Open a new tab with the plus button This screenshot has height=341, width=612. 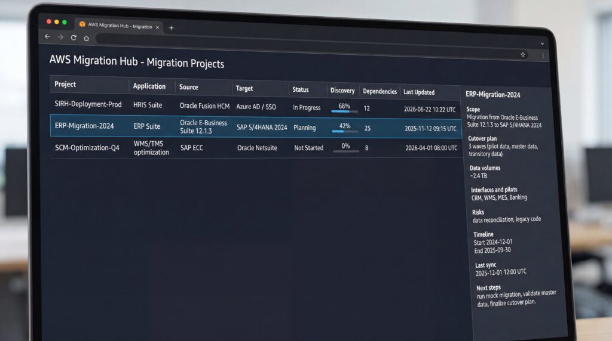tap(171, 28)
